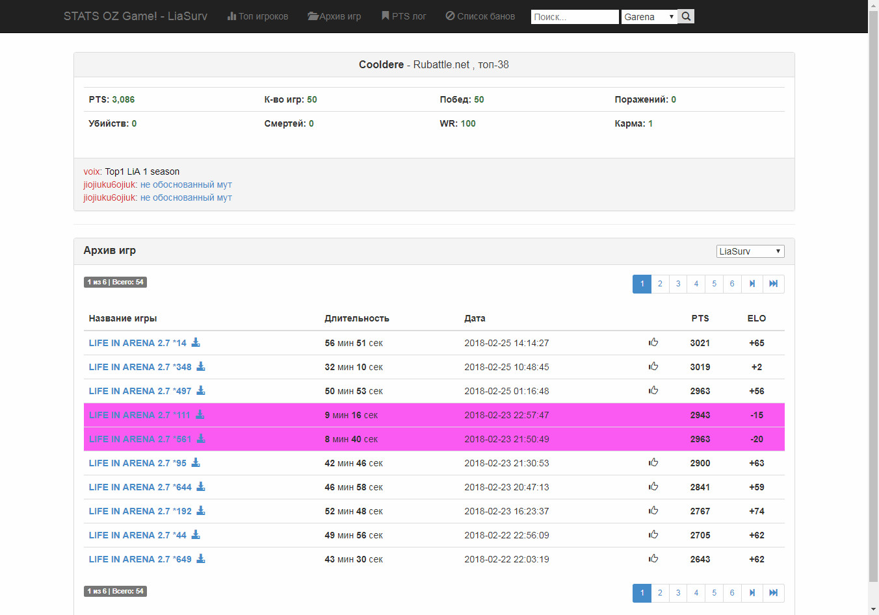Screen dimensions: 879x615
Task: Click the PTS column header
Action: pos(700,318)
